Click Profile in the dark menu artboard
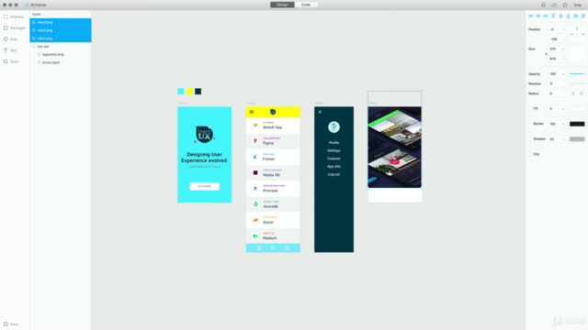 click(x=334, y=143)
